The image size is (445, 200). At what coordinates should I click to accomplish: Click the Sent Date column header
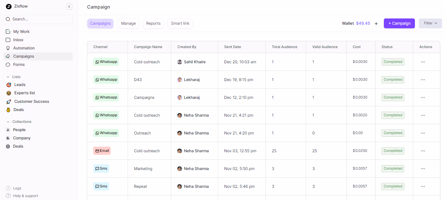(x=232, y=47)
